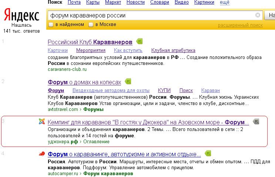This screenshot has width=275, height=177.
Task: Click the Оглавление breadcrumb link
Action: [96, 142]
